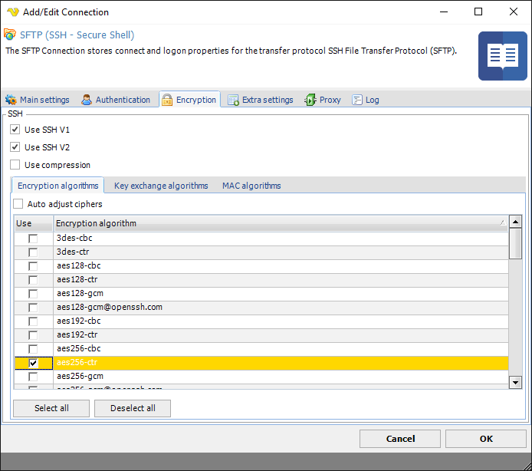Screen dimensions: 532x471
Task: Click the Proxy tab icon
Action: (310, 100)
